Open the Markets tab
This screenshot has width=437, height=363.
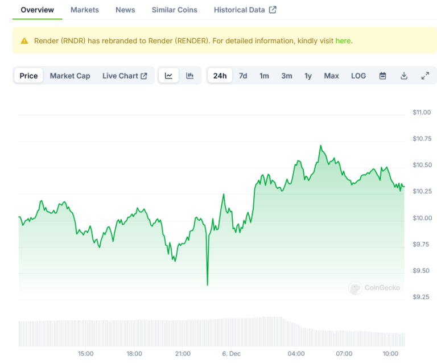click(x=85, y=10)
